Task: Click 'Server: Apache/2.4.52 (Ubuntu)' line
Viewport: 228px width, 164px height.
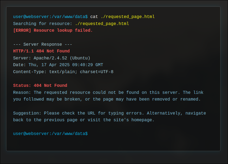Action: (x=52, y=58)
